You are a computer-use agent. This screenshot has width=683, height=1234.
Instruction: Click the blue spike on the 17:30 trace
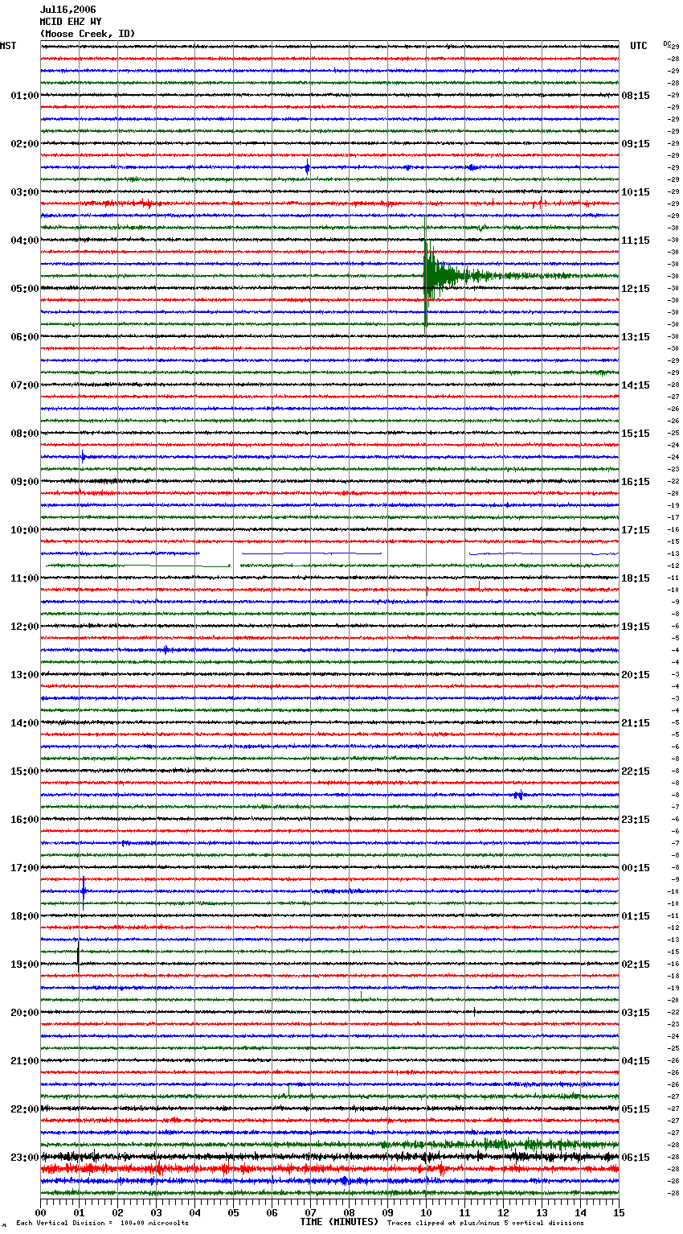pyautogui.click(x=83, y=891)
